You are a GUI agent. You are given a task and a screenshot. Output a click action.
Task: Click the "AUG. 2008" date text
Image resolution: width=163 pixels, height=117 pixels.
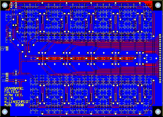coord(14,105)
